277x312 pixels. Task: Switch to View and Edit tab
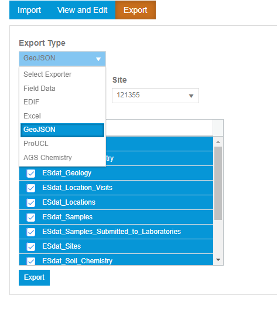[82, 10]
